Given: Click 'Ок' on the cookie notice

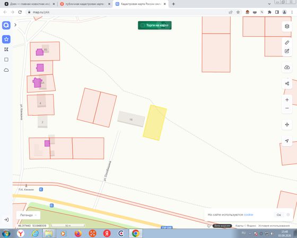Looking at the screenshot, I should pyautogui.click(x=278, y=215).
